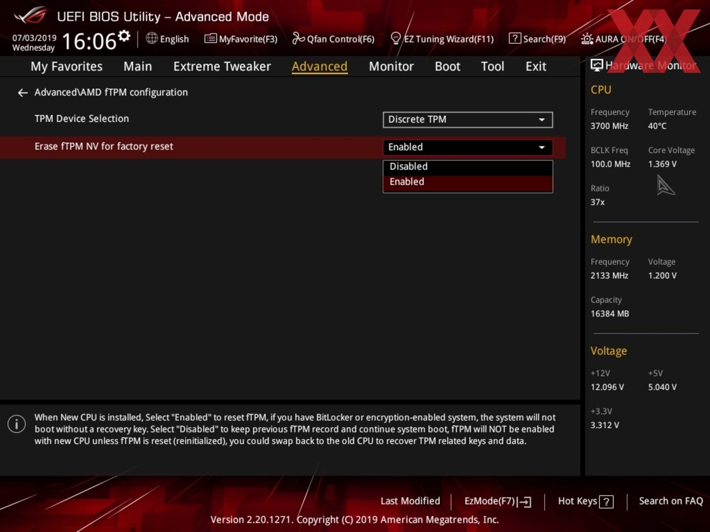Switch to Main tab
The width and height of the screenshot is (710, 532).
click(138, 66)
